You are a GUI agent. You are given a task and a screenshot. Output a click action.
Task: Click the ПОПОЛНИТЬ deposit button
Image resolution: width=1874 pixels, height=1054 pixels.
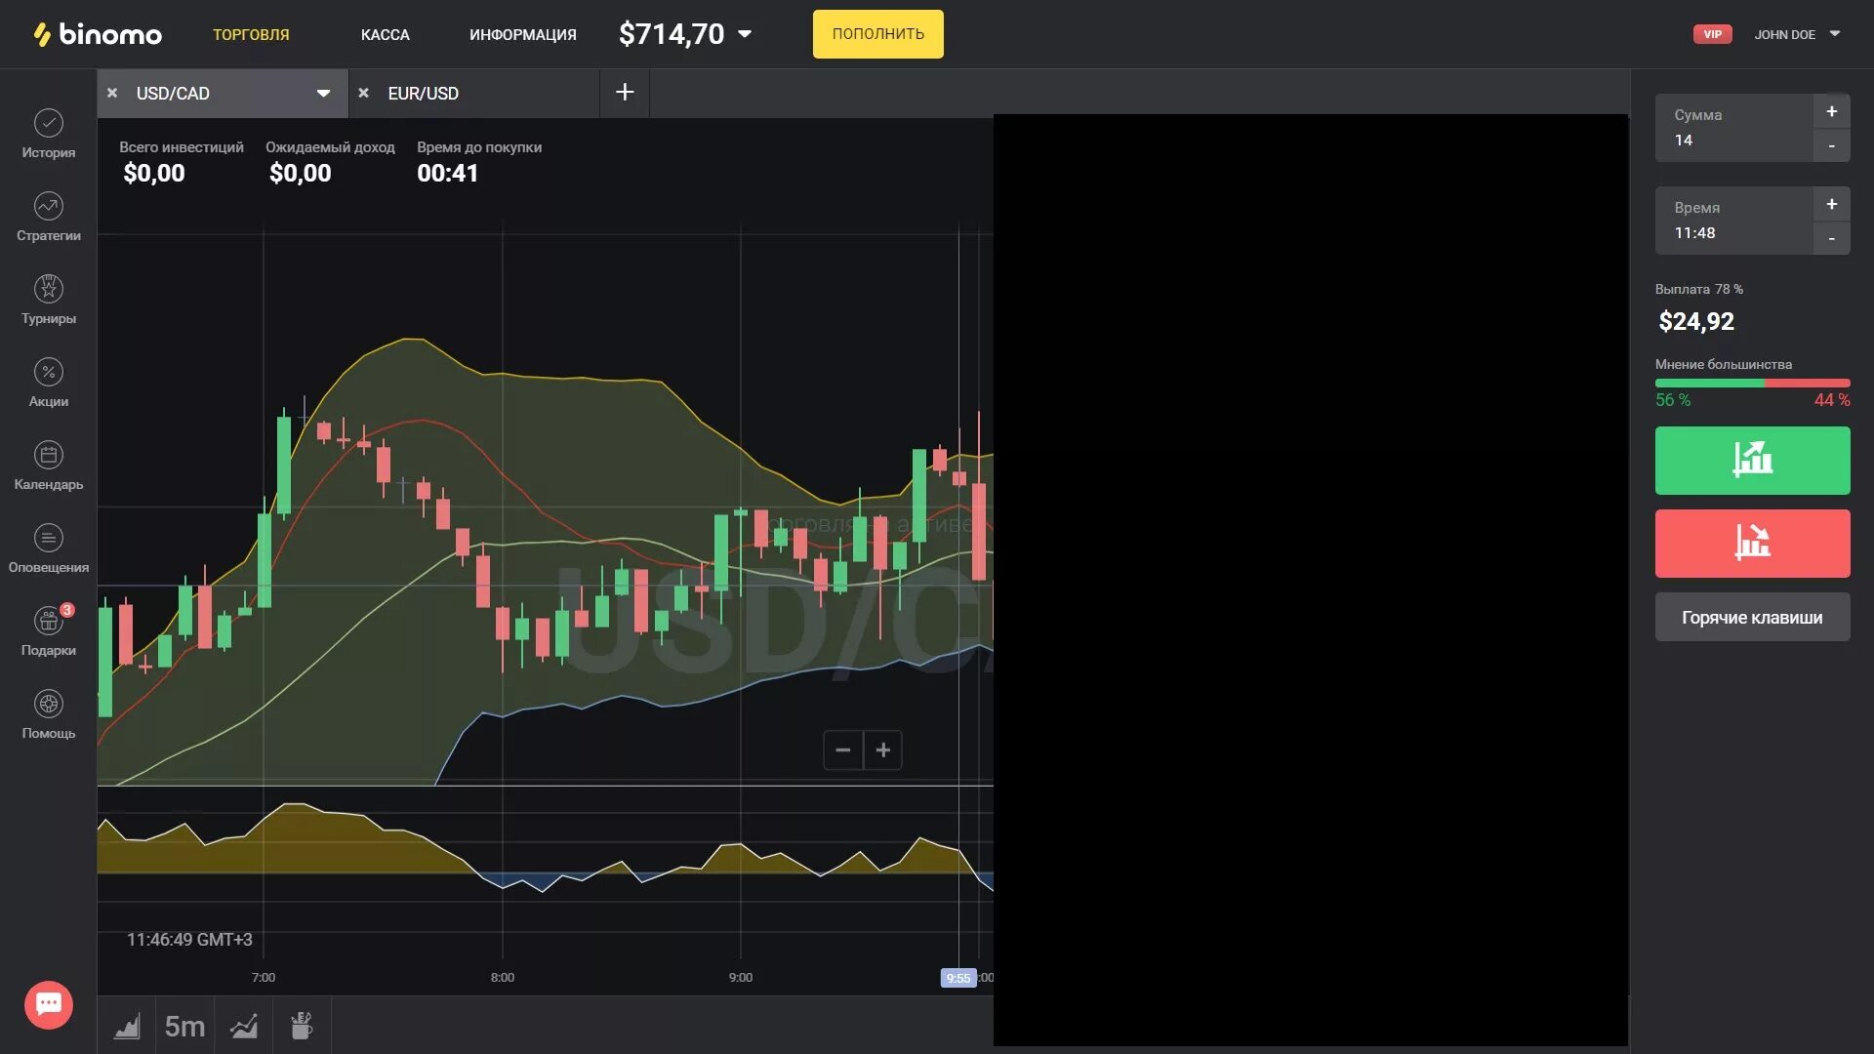pos(877,34)
